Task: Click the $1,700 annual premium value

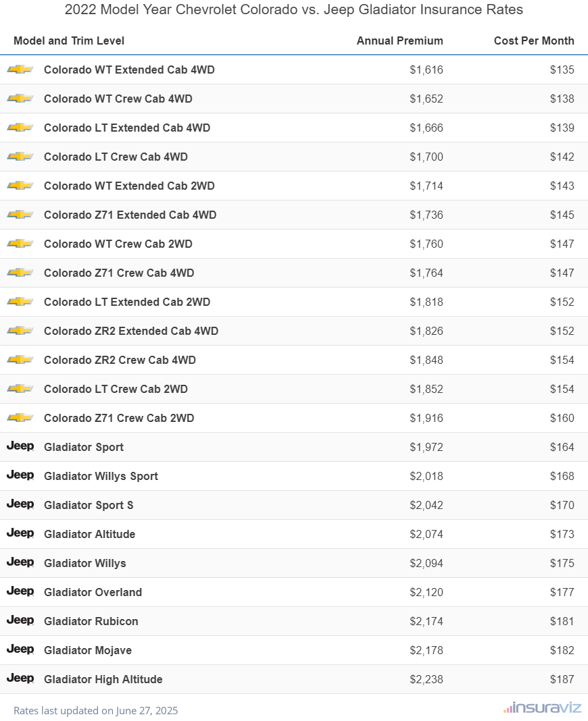Action: click(426, 157)
